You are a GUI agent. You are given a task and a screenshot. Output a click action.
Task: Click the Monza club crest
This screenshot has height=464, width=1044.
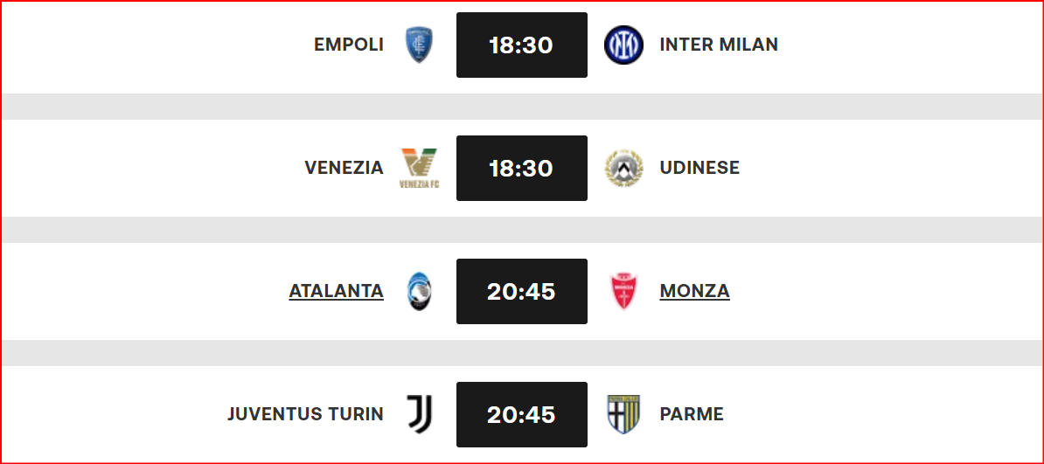[x=624, y=292]
